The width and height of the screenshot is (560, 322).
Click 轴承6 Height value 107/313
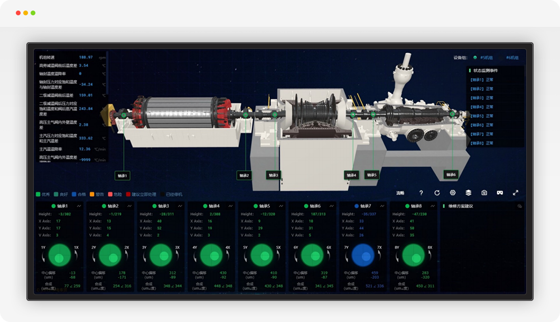[318, 214]
